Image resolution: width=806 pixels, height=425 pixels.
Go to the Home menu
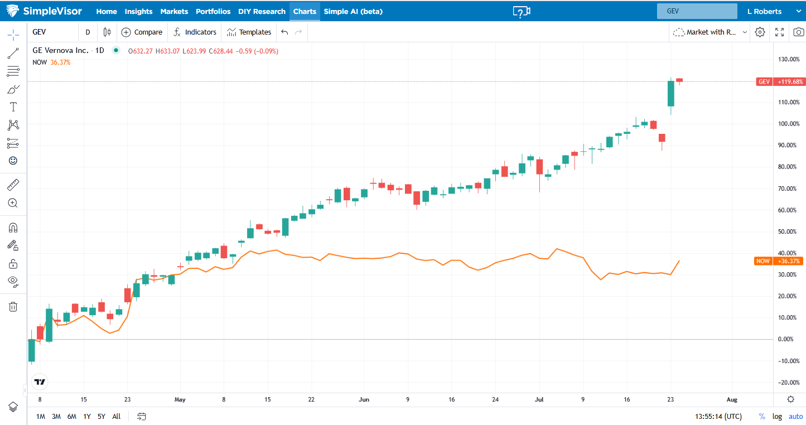(x=107, y=11)
